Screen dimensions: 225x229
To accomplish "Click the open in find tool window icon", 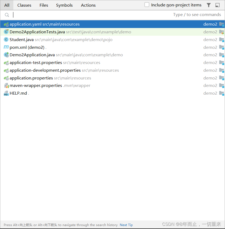I will (x=218, y=5).
